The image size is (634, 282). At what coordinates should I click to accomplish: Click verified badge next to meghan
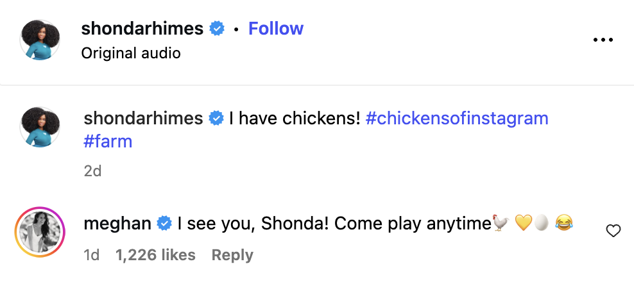[x=164, y=224]
